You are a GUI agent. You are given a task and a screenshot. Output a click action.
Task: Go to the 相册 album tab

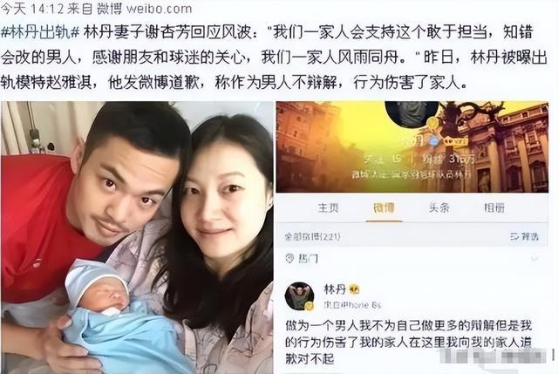coord(494,207)
